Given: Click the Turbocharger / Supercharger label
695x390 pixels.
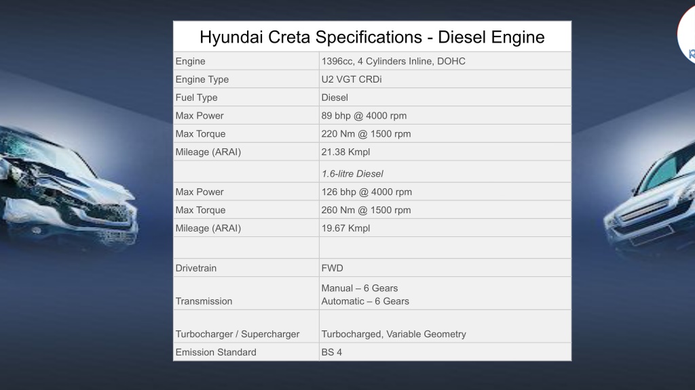Looking at the screenshot, I should (237, 334).
